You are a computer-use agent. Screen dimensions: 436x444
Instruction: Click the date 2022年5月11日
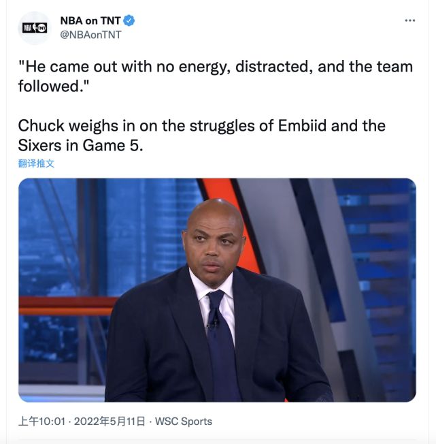pyautogui.click(x=110, y=422)
